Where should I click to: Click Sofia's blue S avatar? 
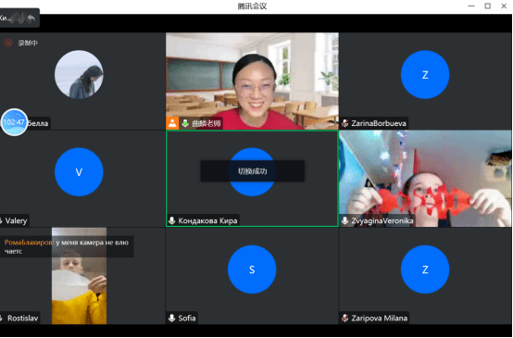point(252,269)
